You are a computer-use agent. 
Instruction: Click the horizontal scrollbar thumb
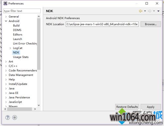pos(20,109)
